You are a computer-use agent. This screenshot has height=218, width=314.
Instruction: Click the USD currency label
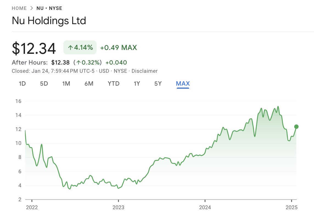click(x=104, y=71)
